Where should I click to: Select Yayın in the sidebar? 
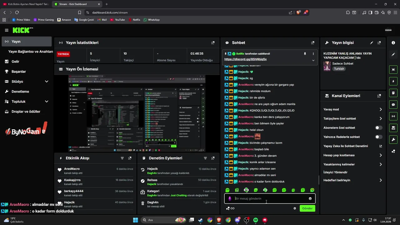pos(27,42)
